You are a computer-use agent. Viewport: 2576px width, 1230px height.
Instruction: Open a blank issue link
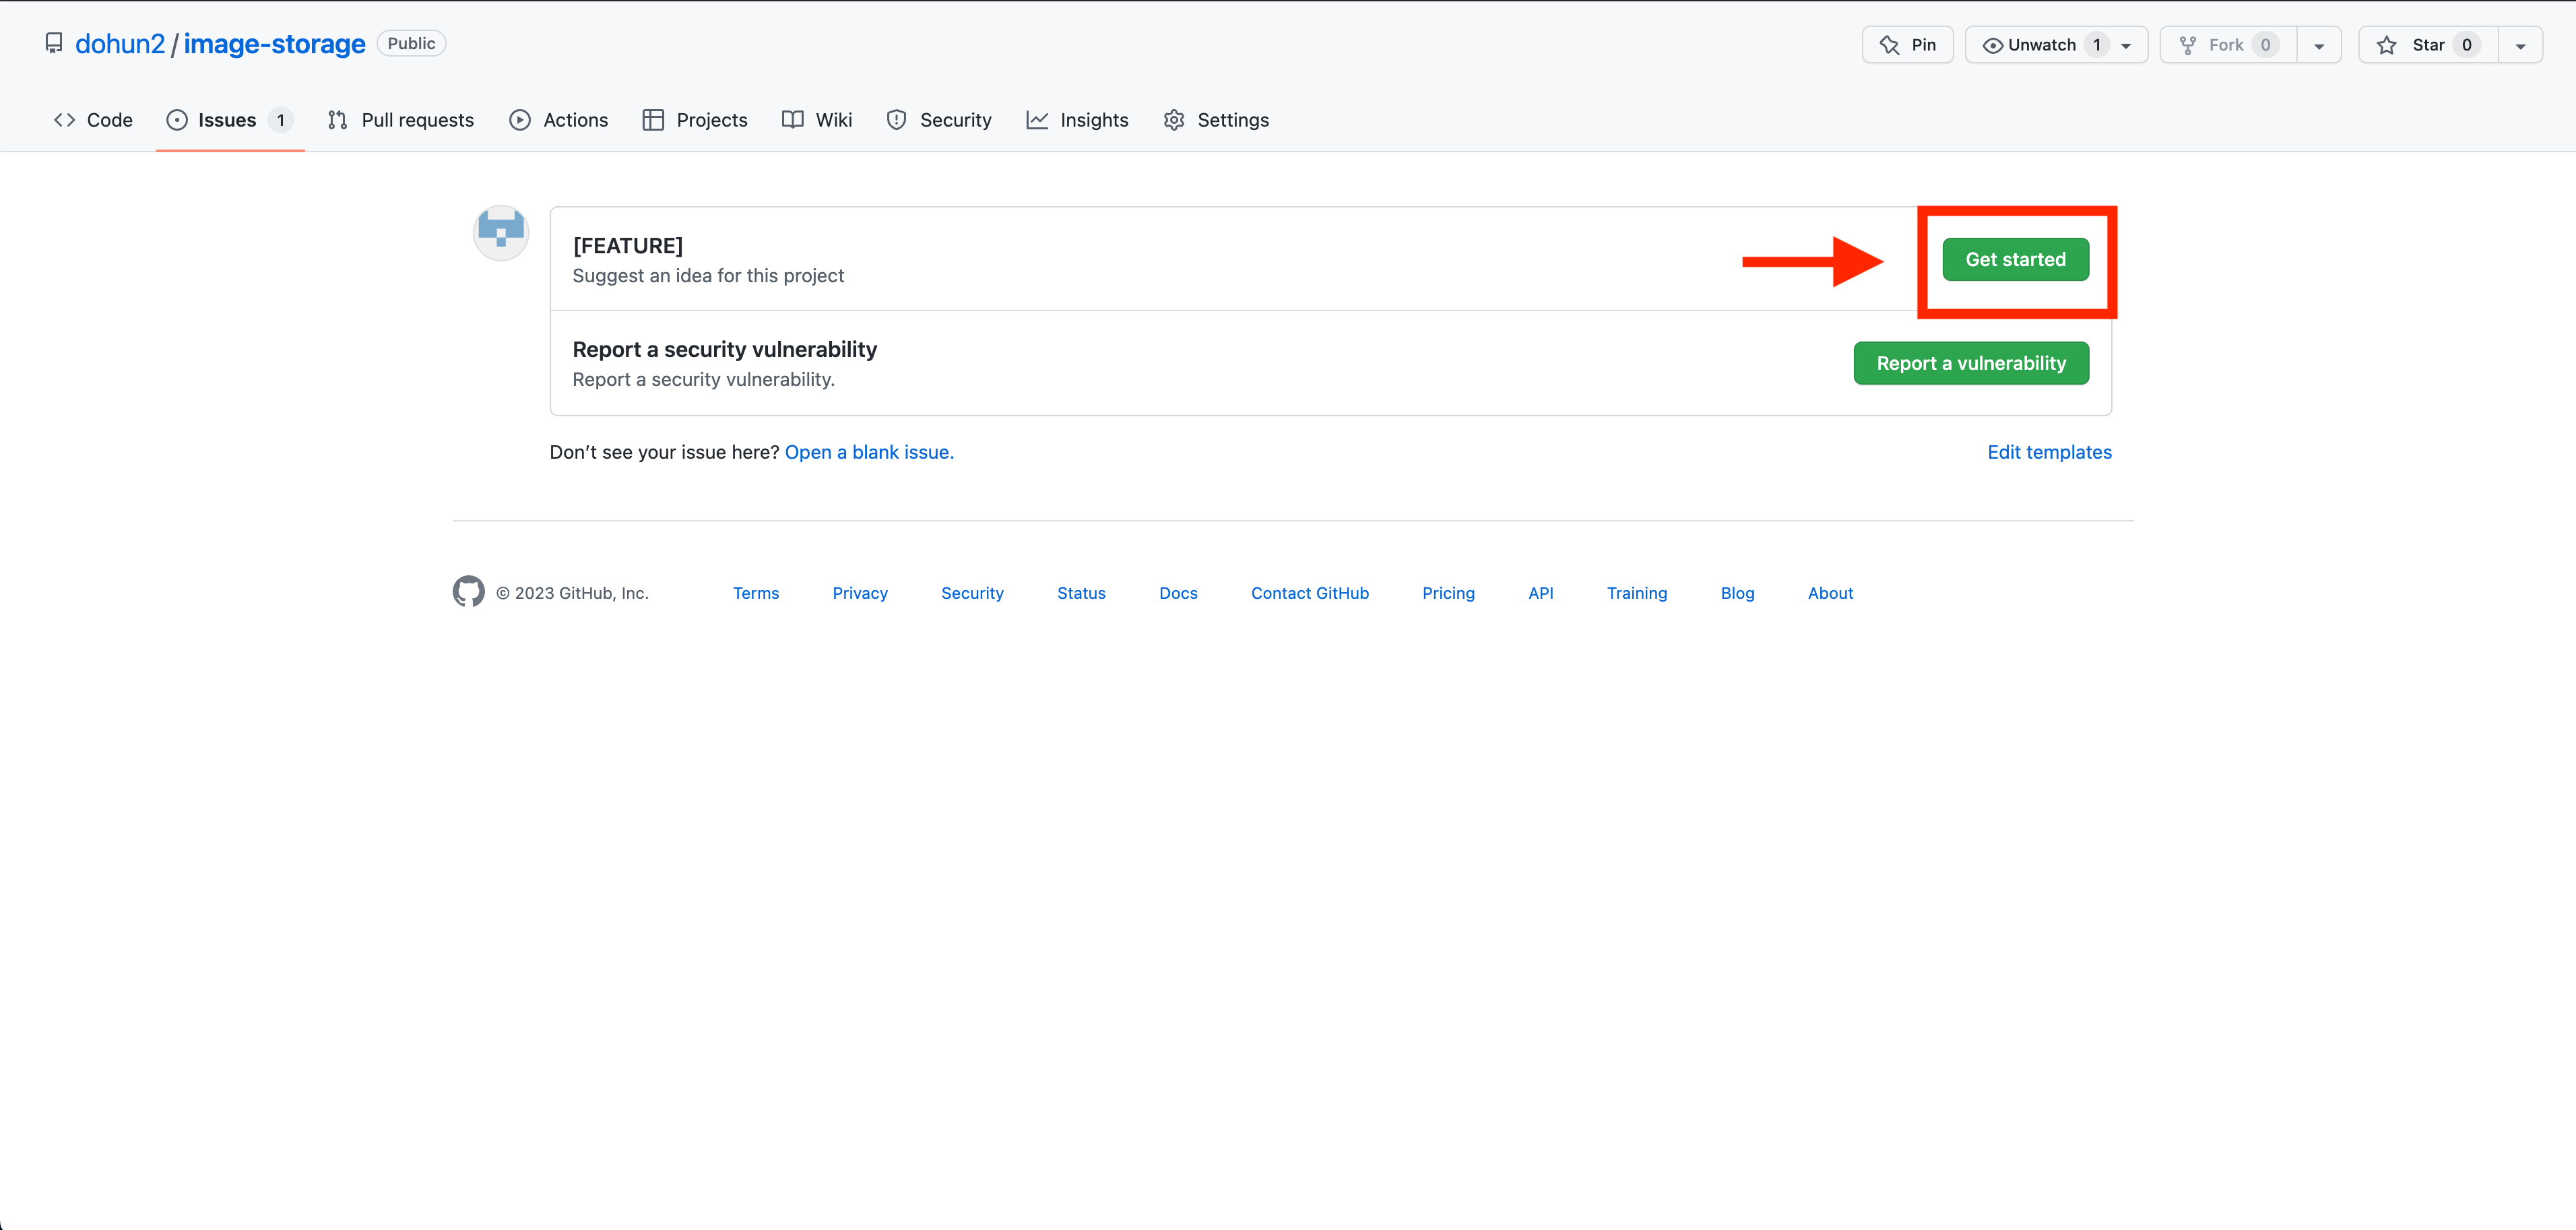point(869,452)
